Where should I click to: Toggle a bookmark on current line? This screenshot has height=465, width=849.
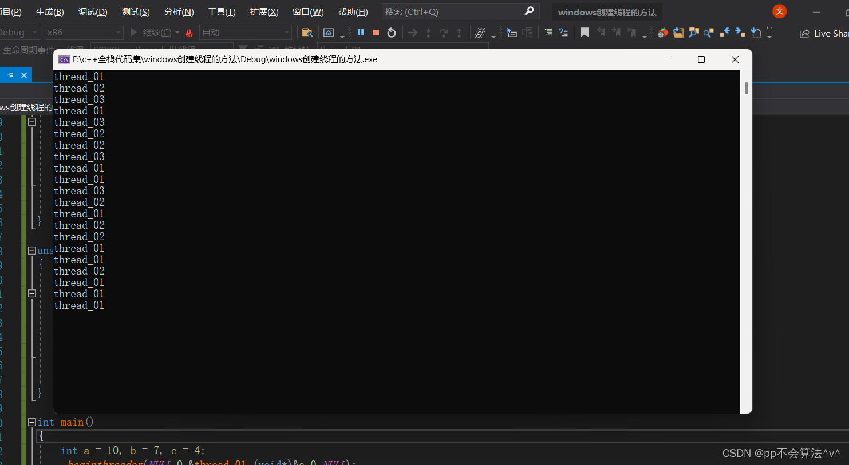point(585,33)
